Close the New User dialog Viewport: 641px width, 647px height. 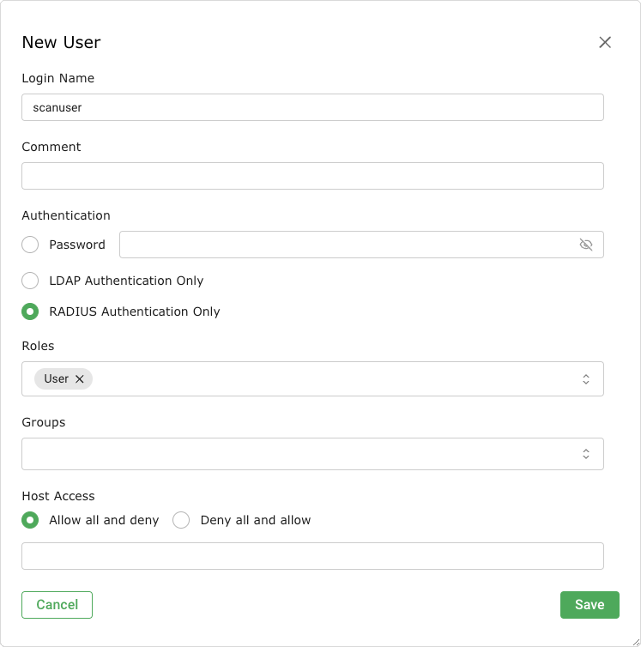coord(605,42)
